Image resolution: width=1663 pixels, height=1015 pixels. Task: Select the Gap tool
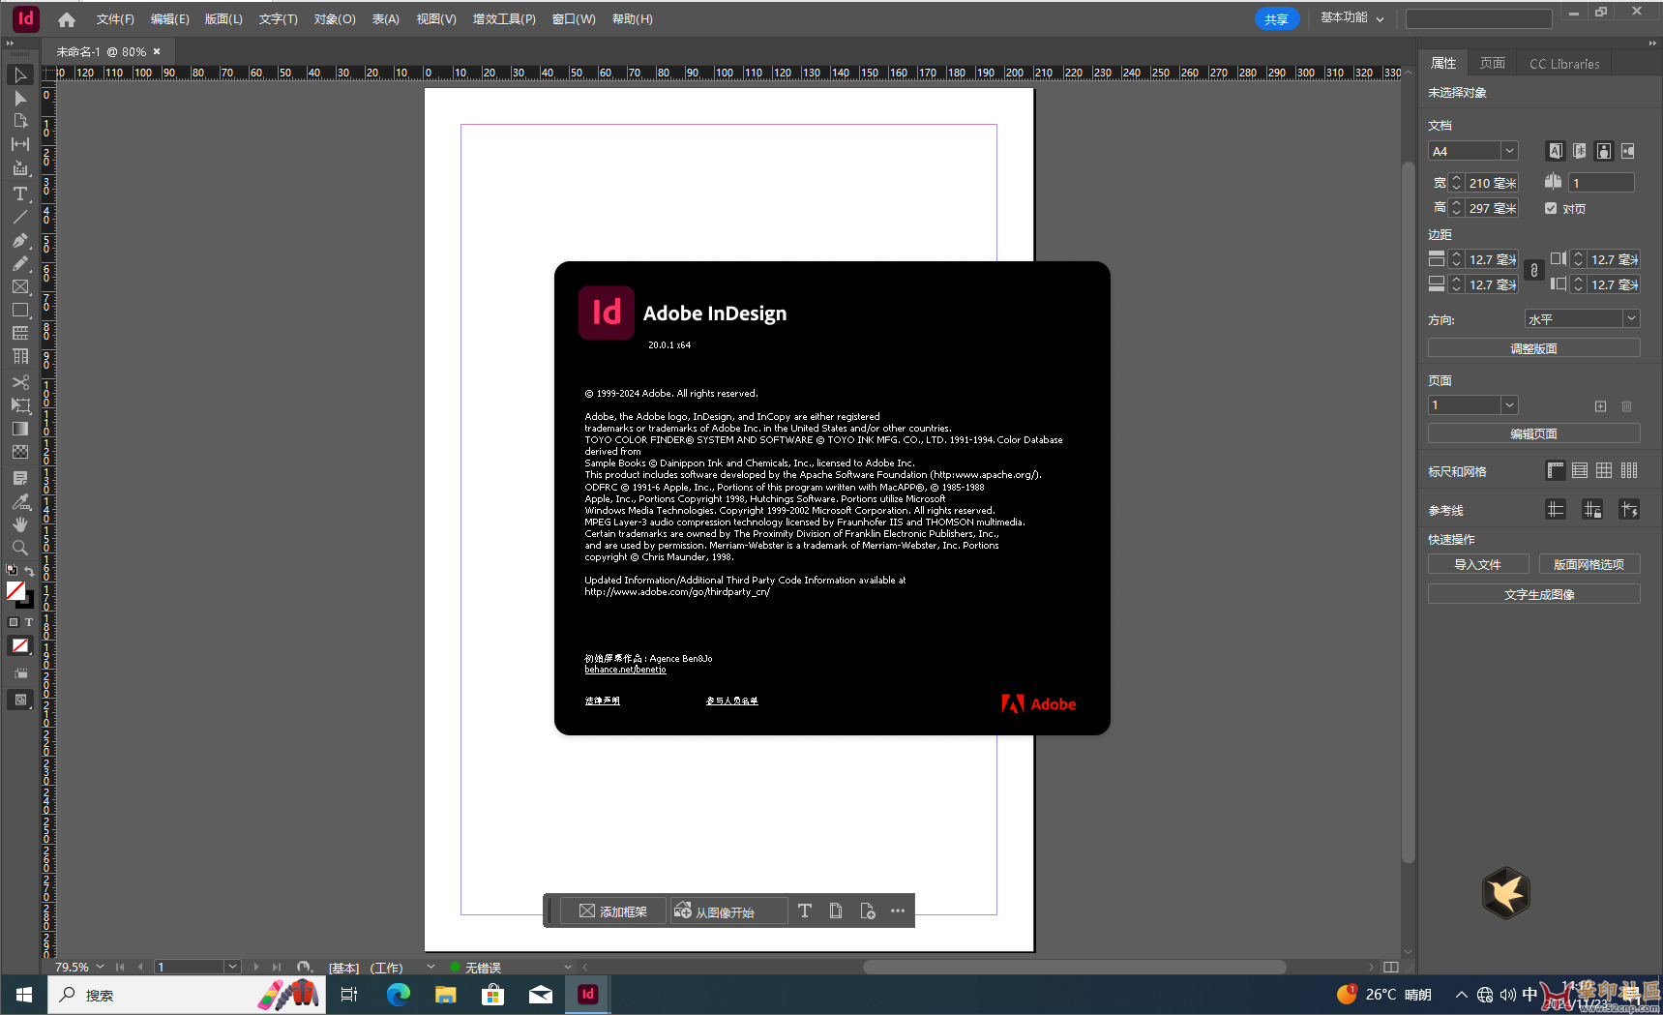(20, 144)
